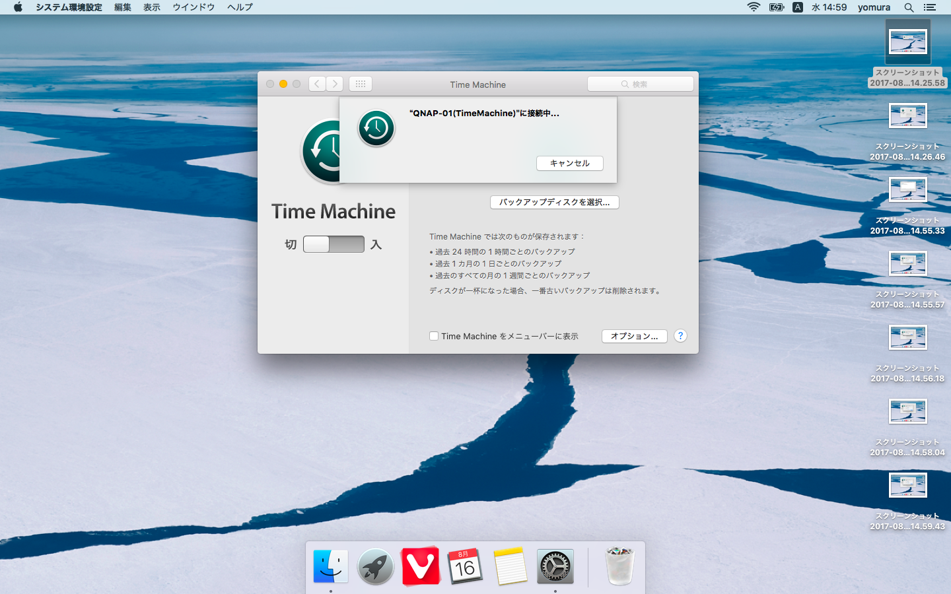Open the Trash in the Dock

pyautogui.click(x=619, y=566)
